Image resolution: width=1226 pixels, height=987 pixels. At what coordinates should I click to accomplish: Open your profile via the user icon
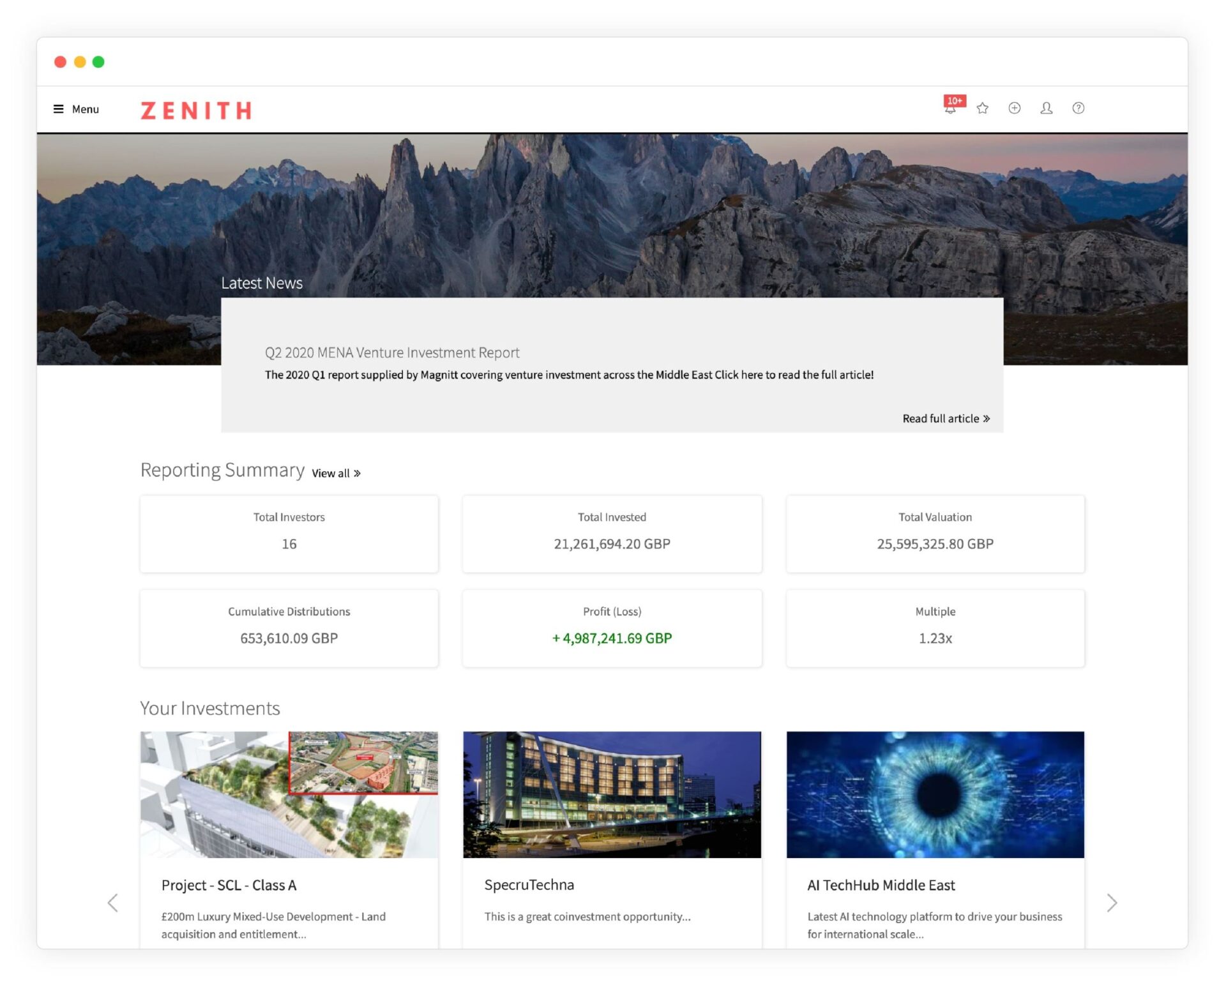tap(1047, 109)
